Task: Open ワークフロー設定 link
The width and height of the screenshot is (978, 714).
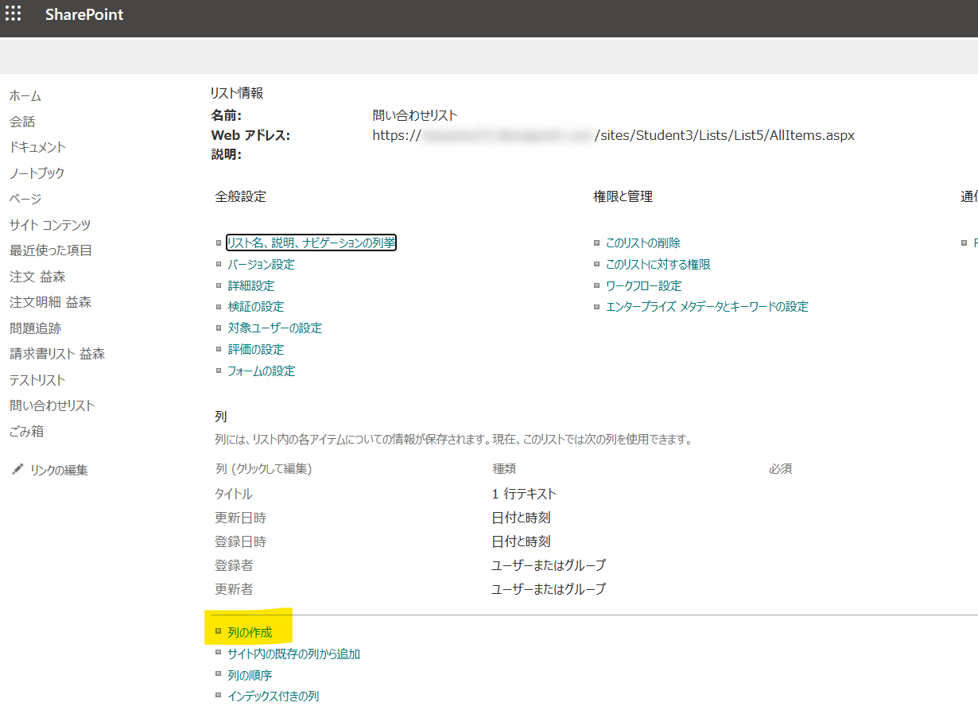Action: [x=644, y=285]
